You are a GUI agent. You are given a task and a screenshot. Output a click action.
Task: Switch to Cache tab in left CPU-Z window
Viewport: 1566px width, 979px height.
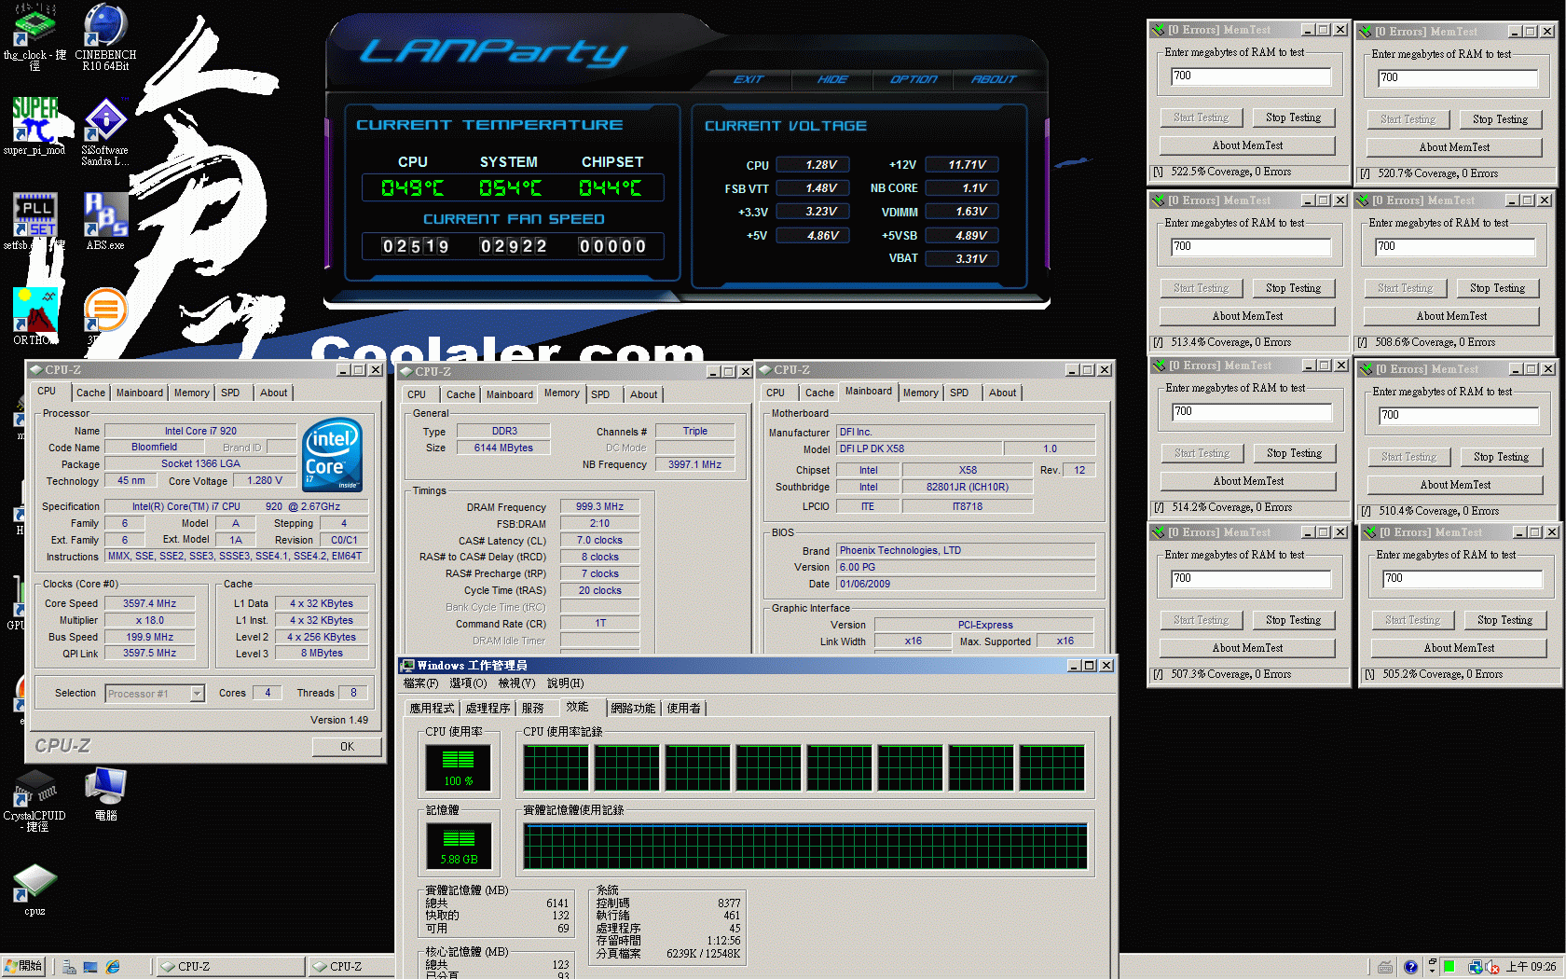90,393
